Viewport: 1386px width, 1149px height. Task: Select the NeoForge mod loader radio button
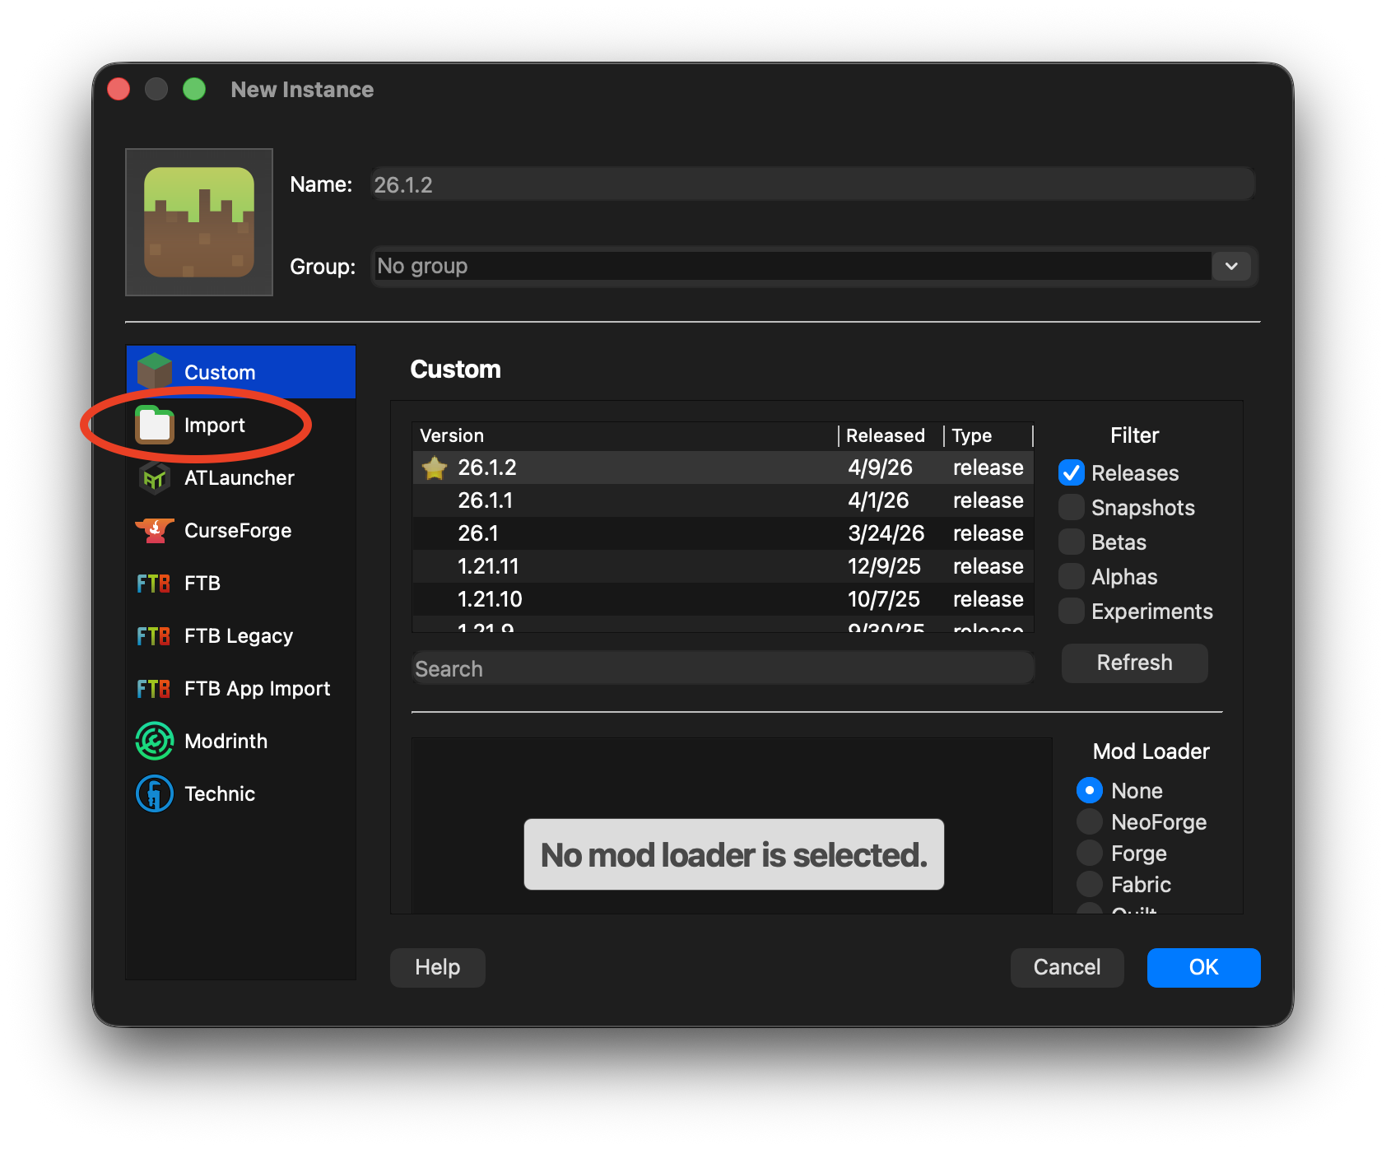[1090, 822]
